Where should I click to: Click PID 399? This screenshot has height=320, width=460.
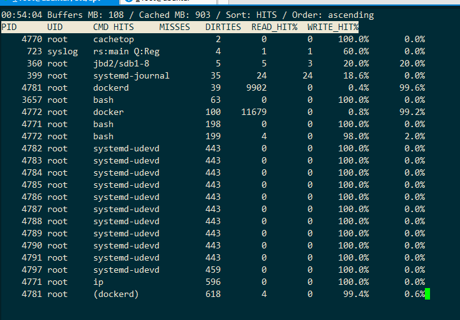tap(34, 76)
